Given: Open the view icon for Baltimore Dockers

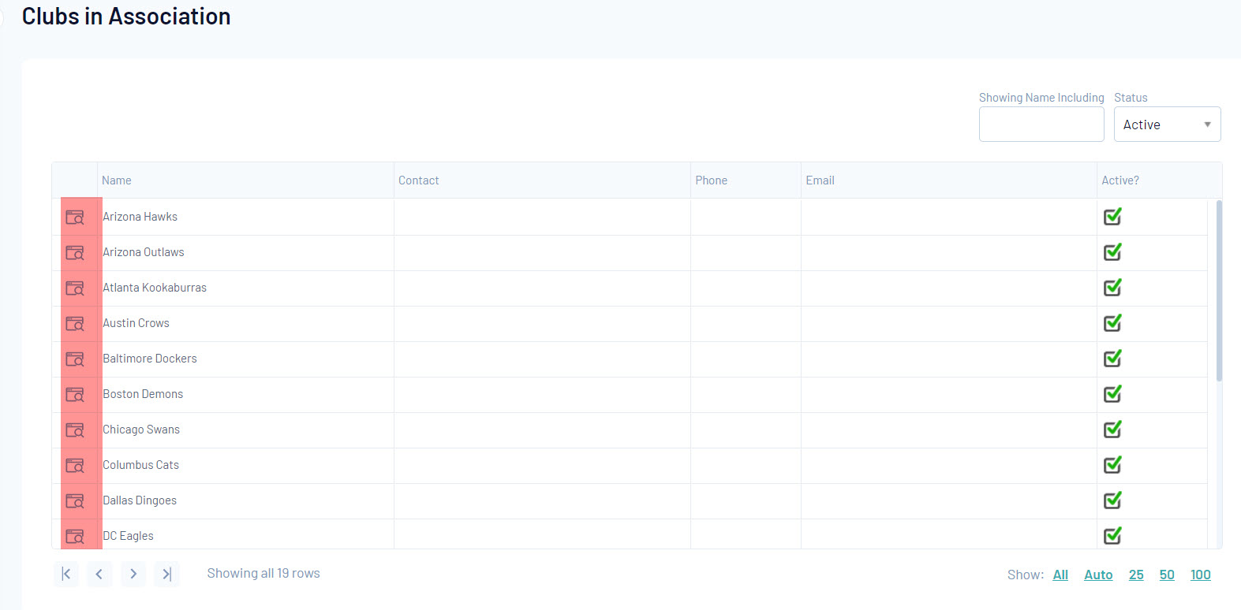Looking at the screenshot, I should point(75,359).
